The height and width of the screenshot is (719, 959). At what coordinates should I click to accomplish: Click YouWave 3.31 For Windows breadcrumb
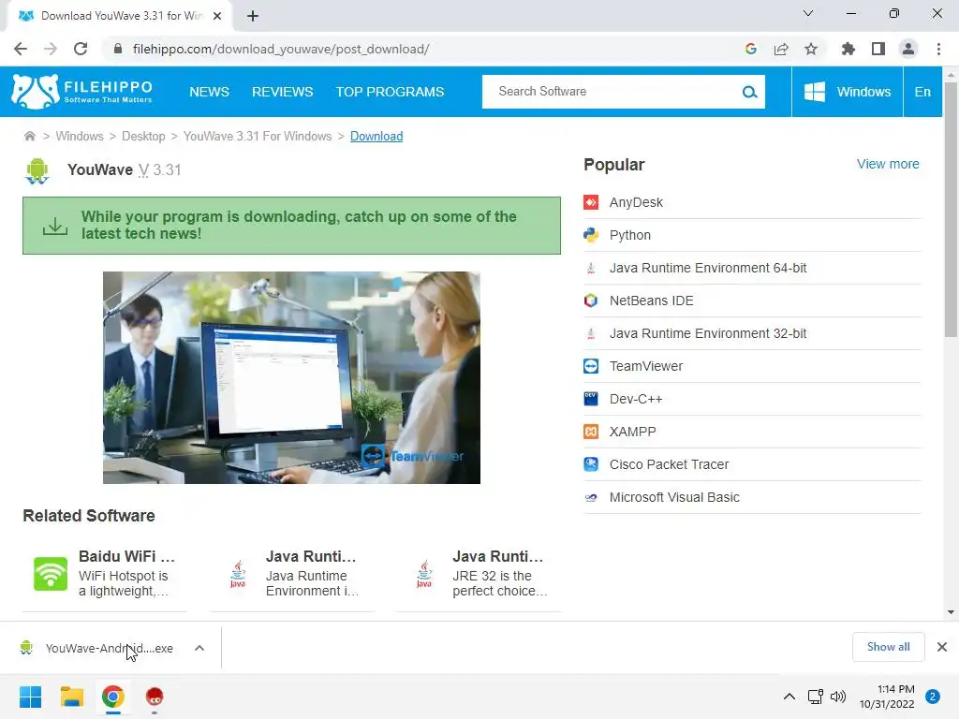point(258,136)
